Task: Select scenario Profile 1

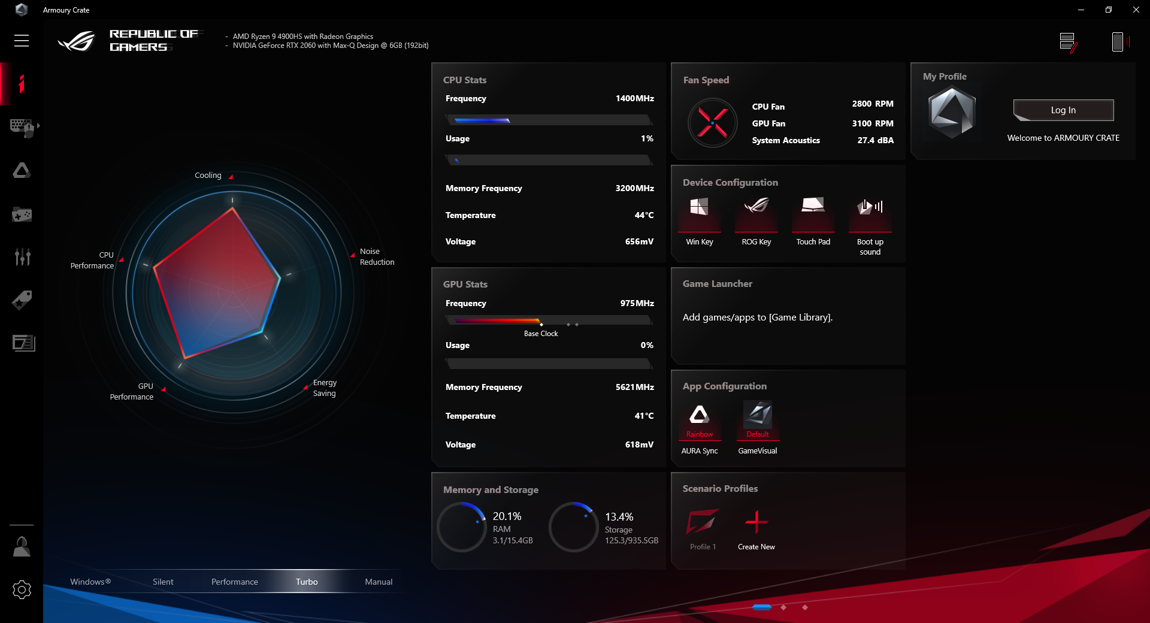Action: (703, 530)
